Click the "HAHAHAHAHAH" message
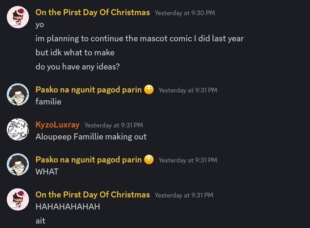This screenshot has width=310, height=228. tap(67, 207)
